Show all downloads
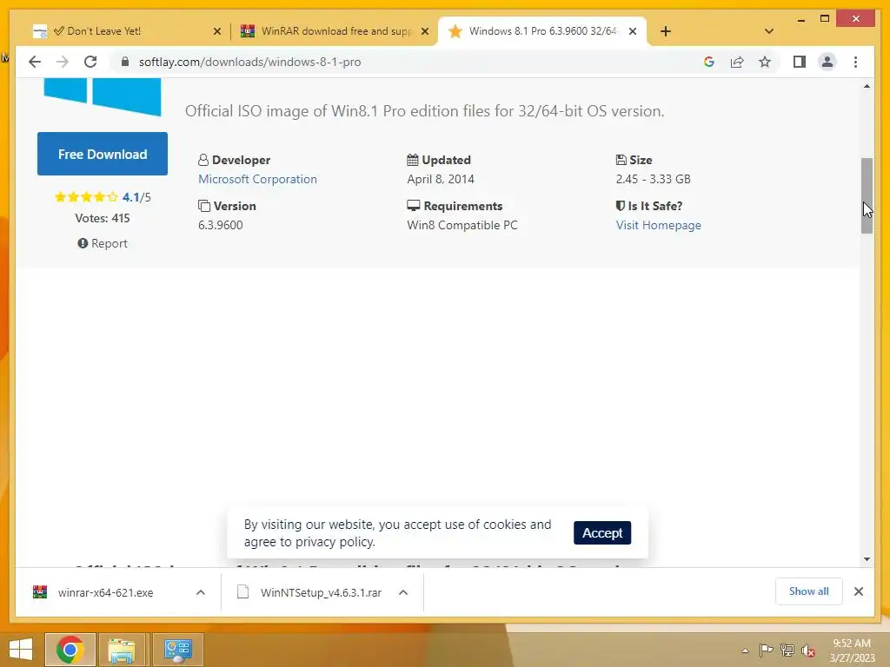Viewport: 890px width, 667px height. pyautogui.click(x=809, y=591)
